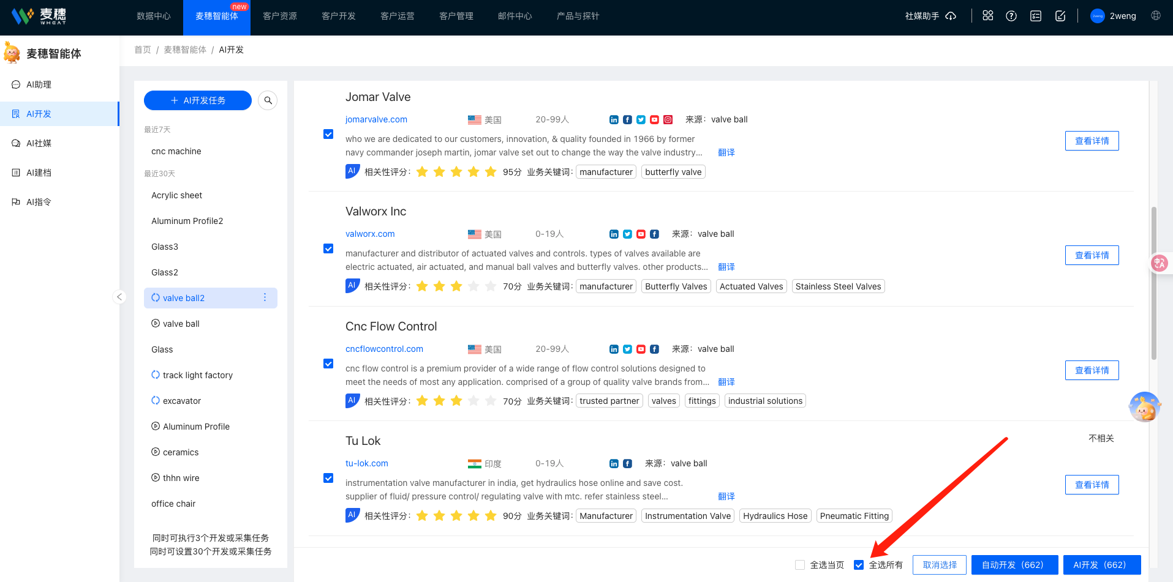Click 查看详情 for Jomar Valve

[1092, 141]
